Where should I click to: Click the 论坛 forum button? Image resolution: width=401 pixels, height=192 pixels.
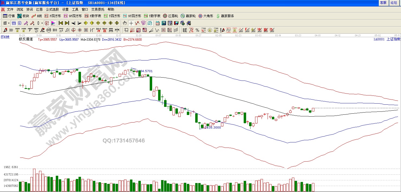(x=393, y=3)
